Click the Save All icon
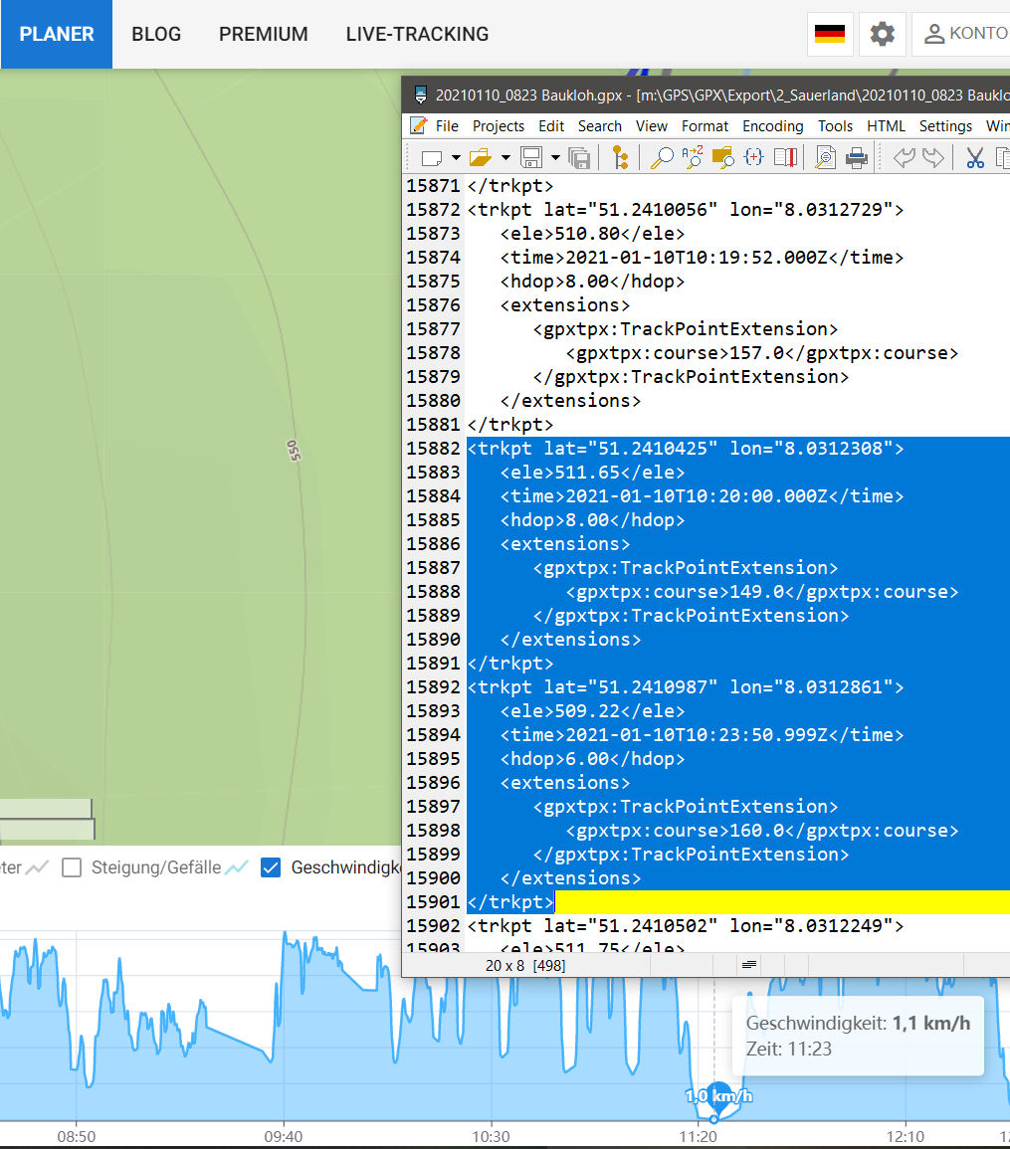 (579, 157)
